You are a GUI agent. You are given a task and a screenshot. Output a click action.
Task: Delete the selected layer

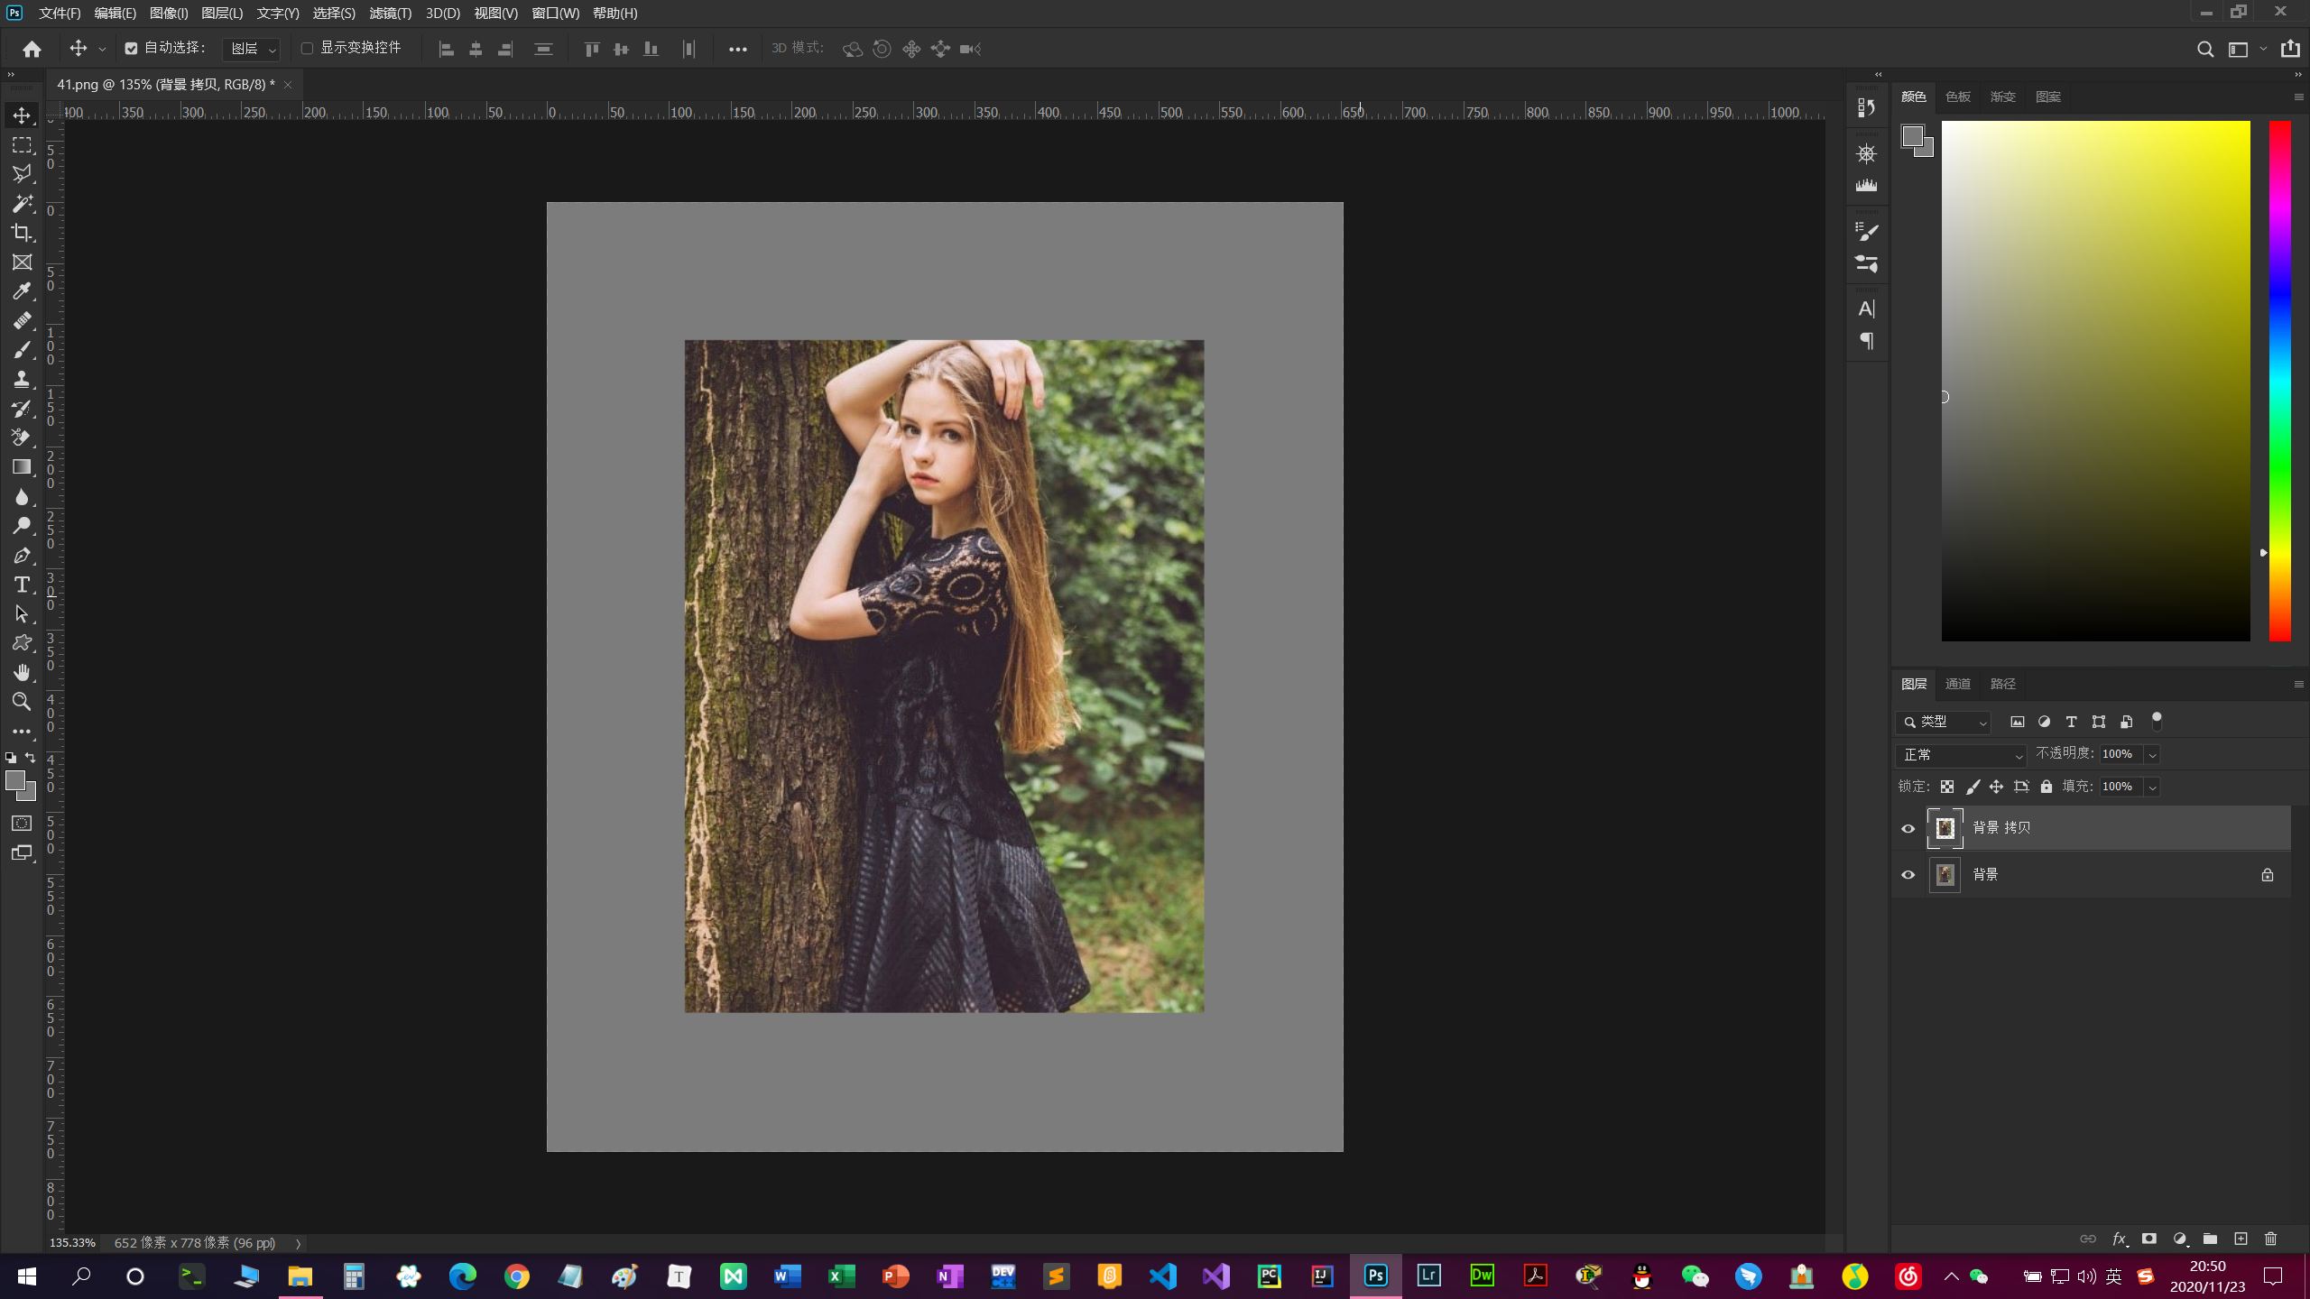[2271, 1239]
